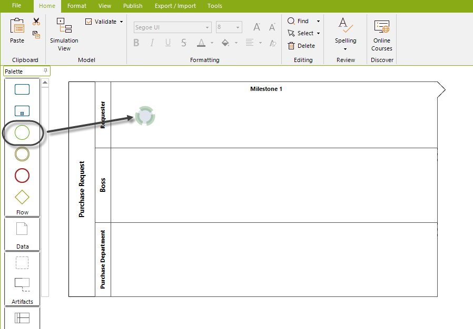Screen dimensions: 473x329
Task: Click the Paste clipboard icon
Action: (17, 26)
